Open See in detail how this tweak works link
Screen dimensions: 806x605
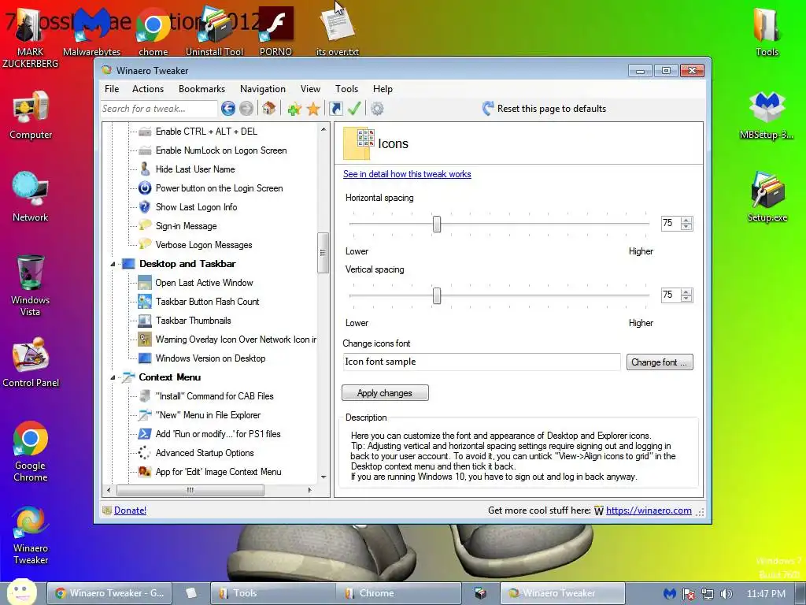coord(407,174)
